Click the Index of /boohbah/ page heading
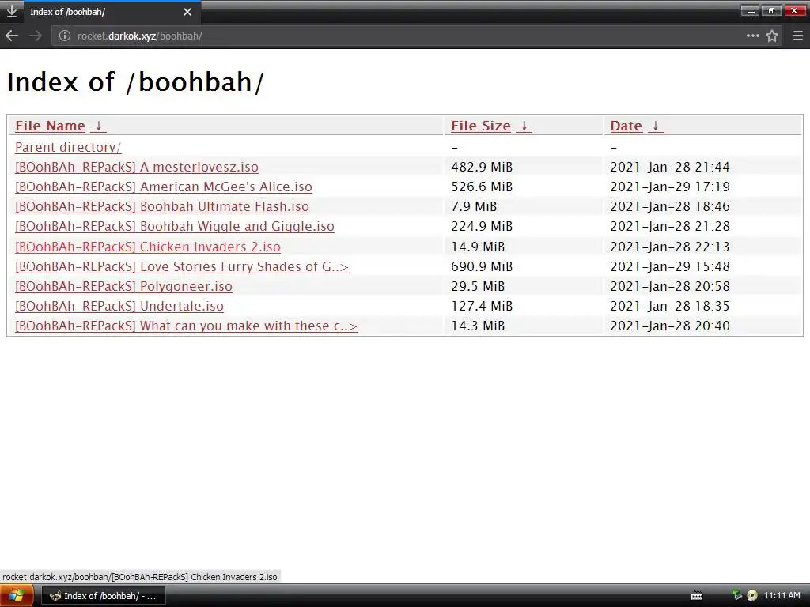810x607 pixels. pyautogui.click(x=135, y=82)
